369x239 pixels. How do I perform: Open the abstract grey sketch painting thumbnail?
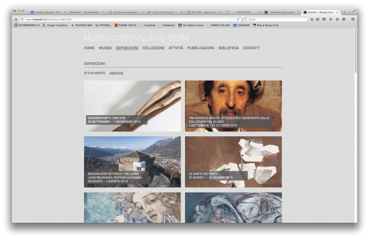233,208
